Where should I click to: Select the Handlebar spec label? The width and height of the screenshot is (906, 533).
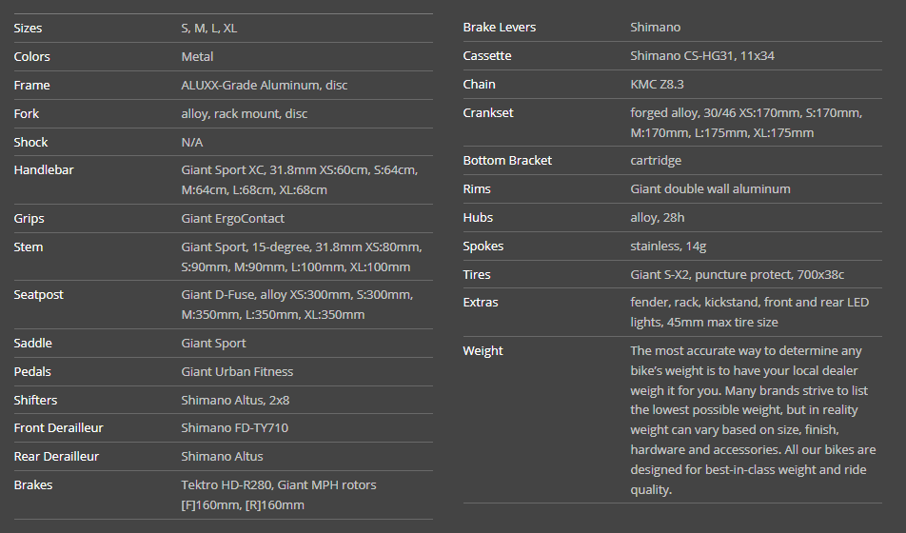coord(43,169)
